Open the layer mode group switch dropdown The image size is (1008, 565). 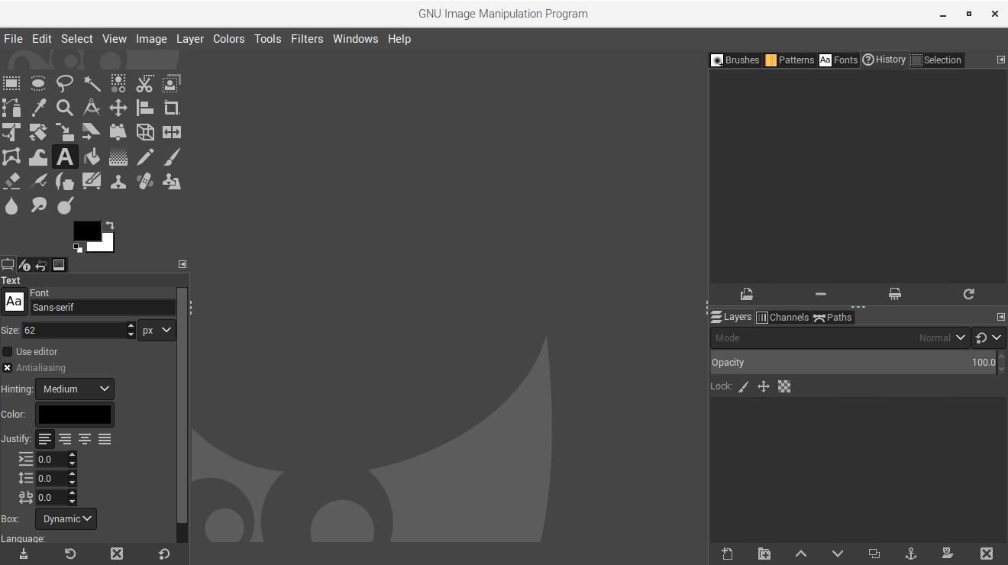pos(989,337)
